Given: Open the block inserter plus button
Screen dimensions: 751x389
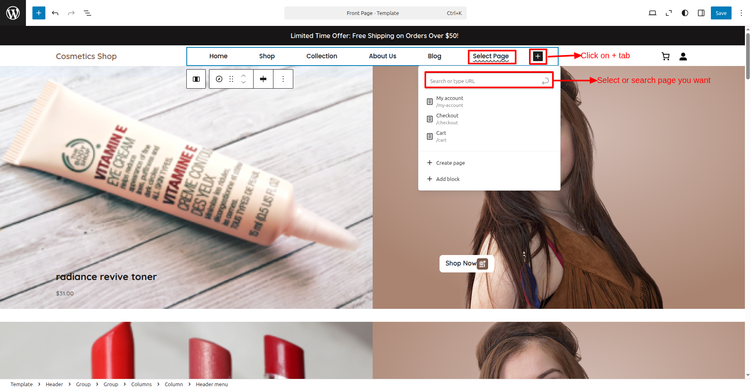Looking at the screenshot, I should [39, 13].
